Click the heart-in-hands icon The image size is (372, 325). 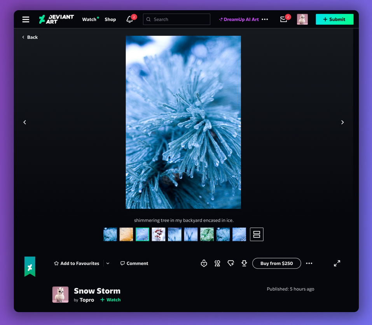204,263
